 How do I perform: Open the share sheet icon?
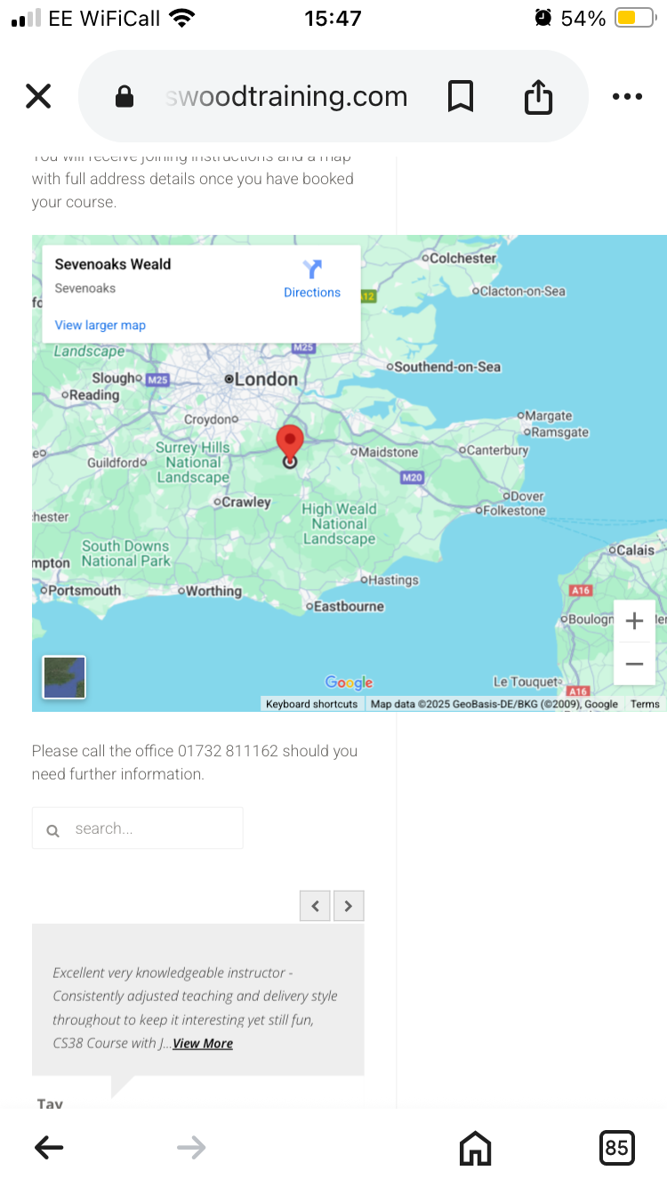click(538, 96)
